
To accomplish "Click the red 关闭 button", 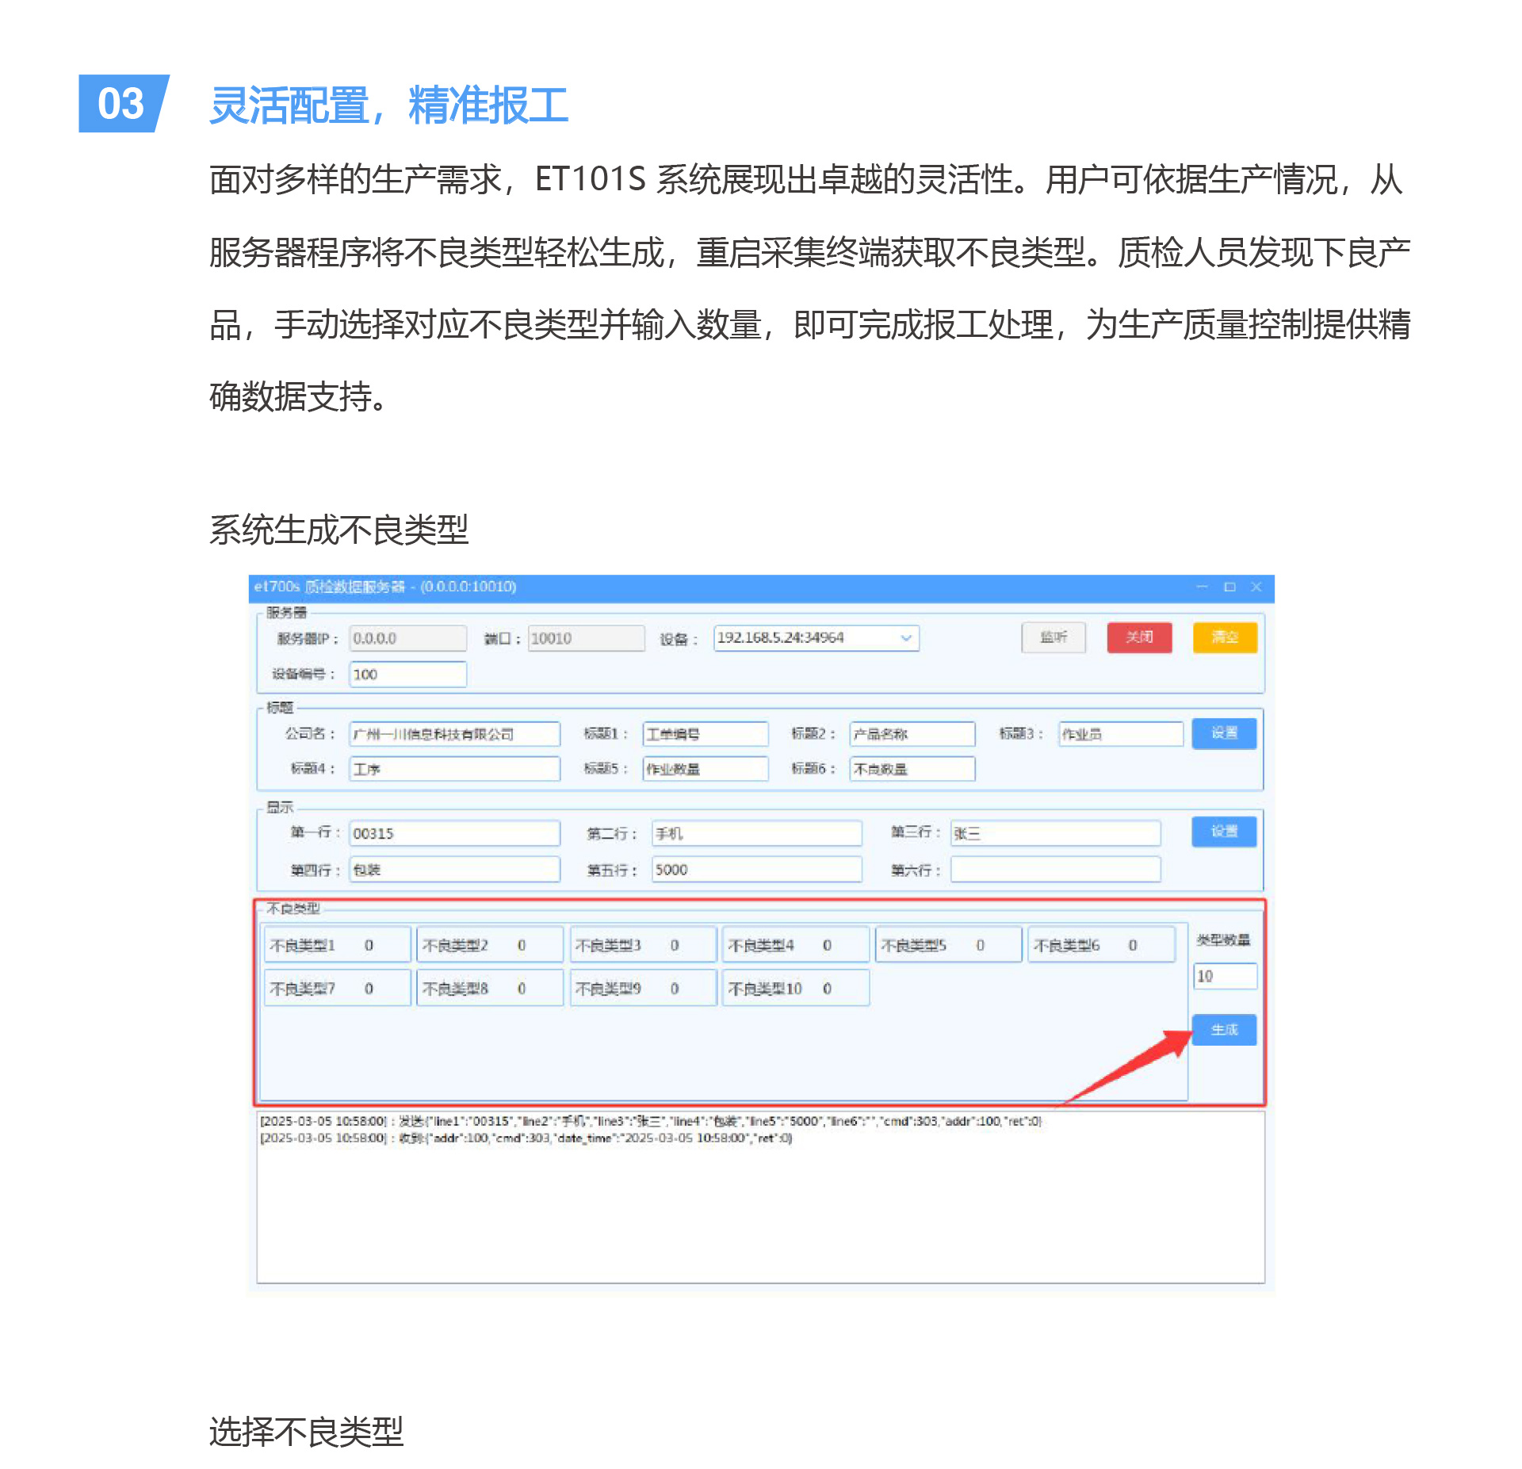I will (1139, 637).
